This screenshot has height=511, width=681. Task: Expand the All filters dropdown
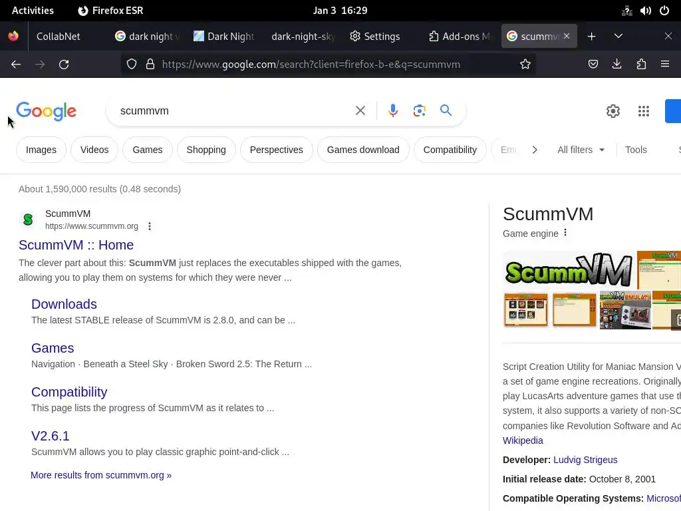[x=581, y=150]
